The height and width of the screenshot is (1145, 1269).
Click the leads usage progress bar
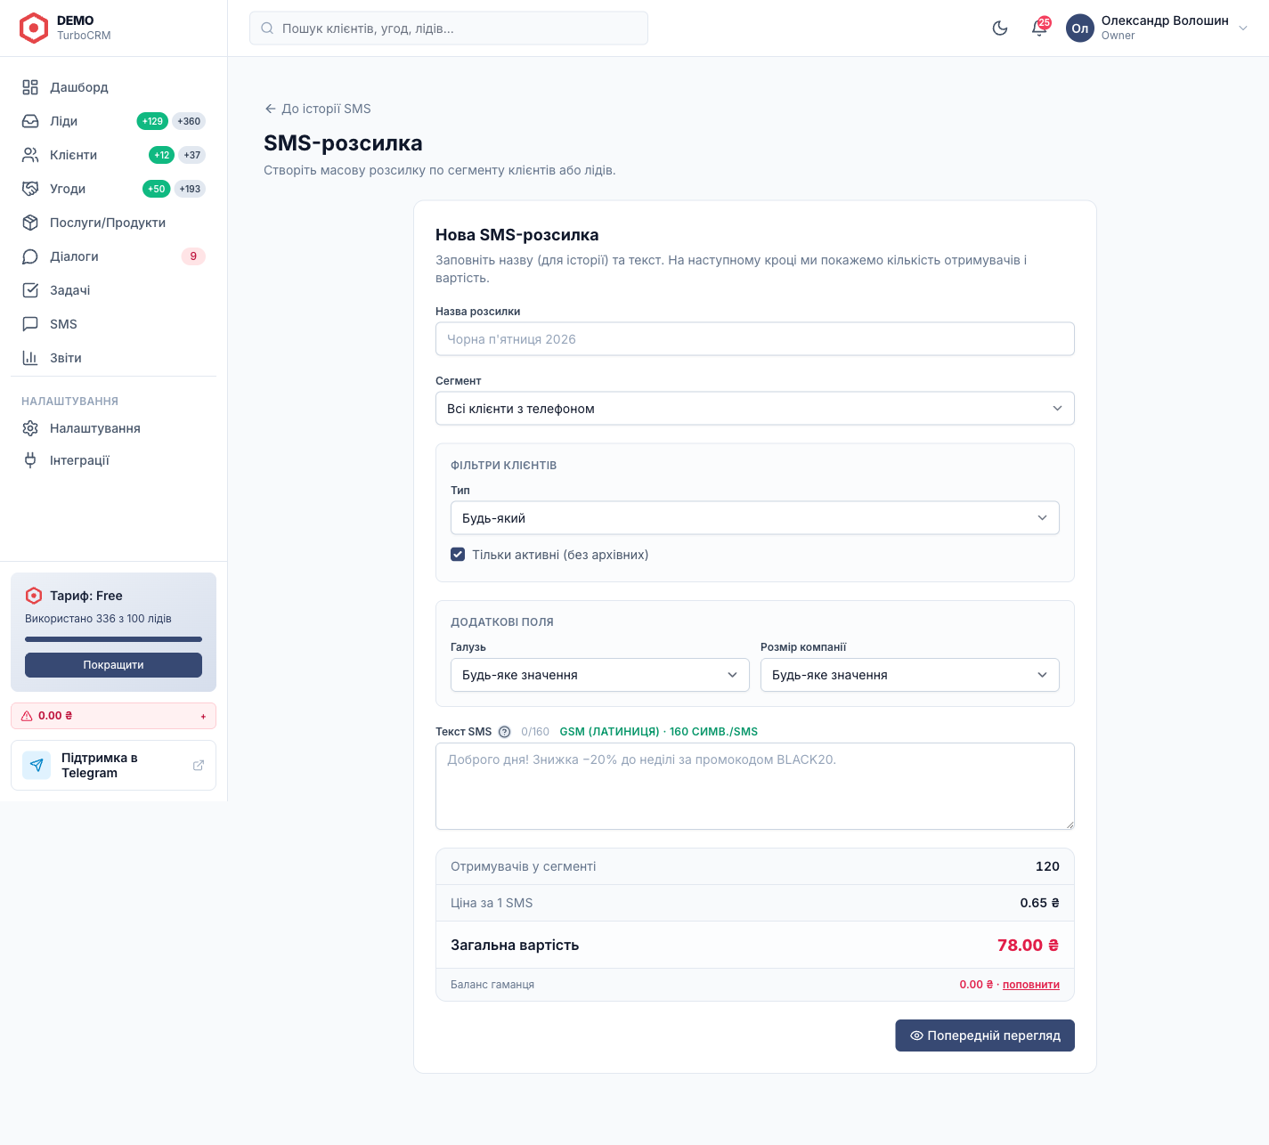click(x=113, y=639)
